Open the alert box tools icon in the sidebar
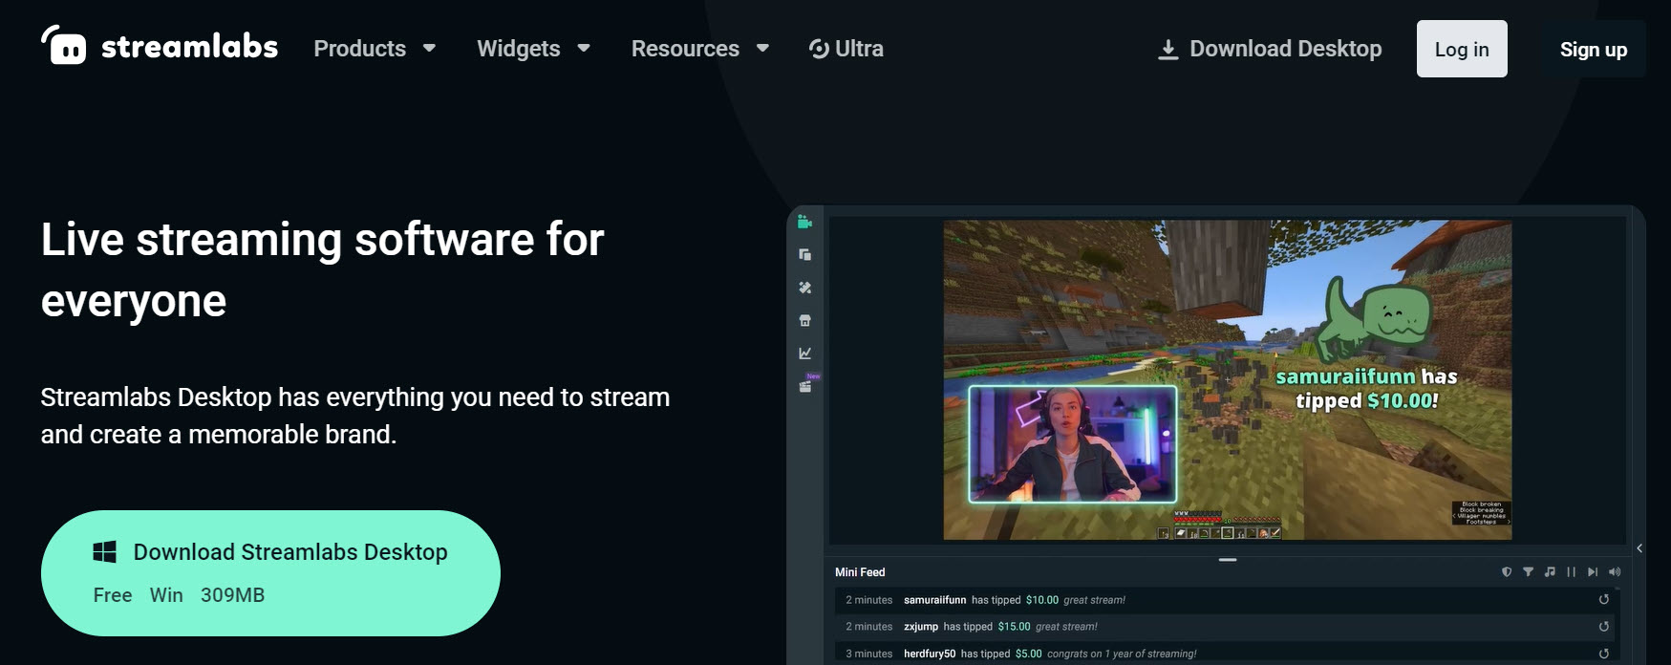Viewport: 1671px width, 665px height. (x=804, y=288)
